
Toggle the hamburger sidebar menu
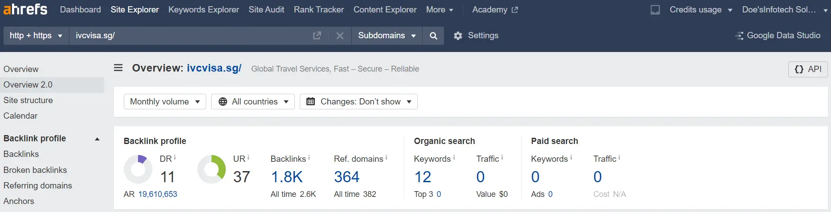pos(118,68)
